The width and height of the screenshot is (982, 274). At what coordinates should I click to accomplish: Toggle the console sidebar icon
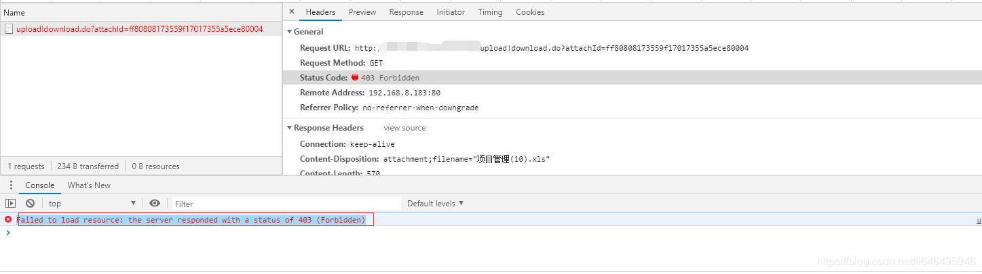click(10, 203)
